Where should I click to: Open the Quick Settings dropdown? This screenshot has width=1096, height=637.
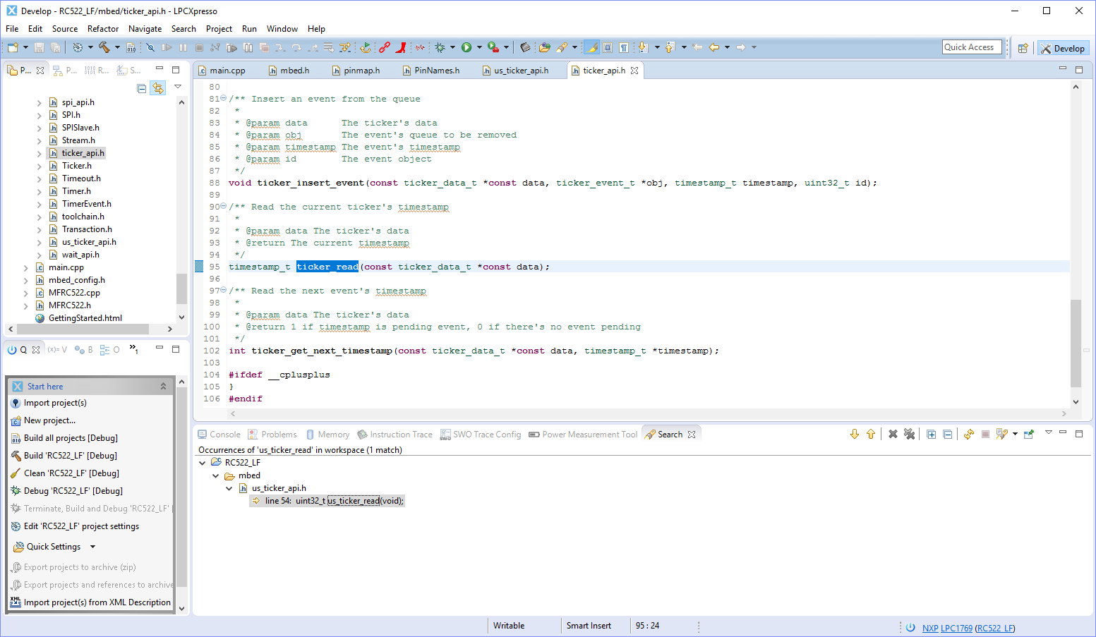(92, 547)
